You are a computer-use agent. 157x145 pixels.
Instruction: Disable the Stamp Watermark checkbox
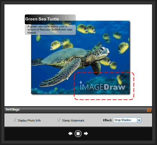[x=59, y=120]
